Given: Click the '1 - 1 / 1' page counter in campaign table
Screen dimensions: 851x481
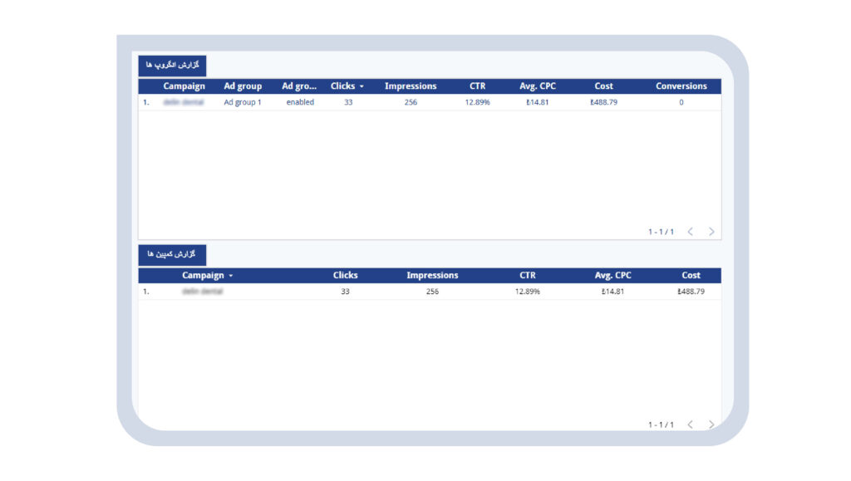Looking at the screenshot, I should tap(661, 425).
